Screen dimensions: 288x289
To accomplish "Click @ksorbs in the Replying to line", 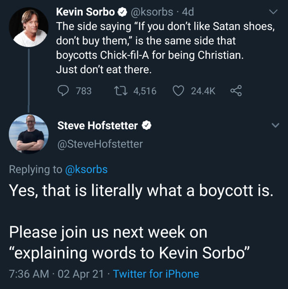I will coord(86,169).
